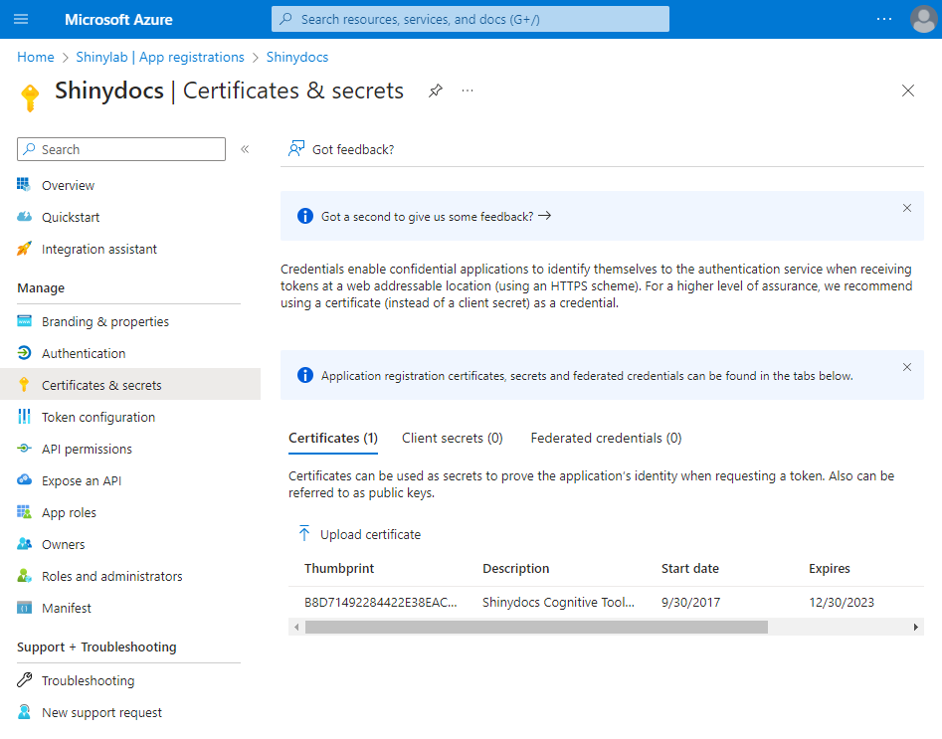Dismiss the application registration info banner
The height and width of the screenshot is (739, 942).
point(906,367)
